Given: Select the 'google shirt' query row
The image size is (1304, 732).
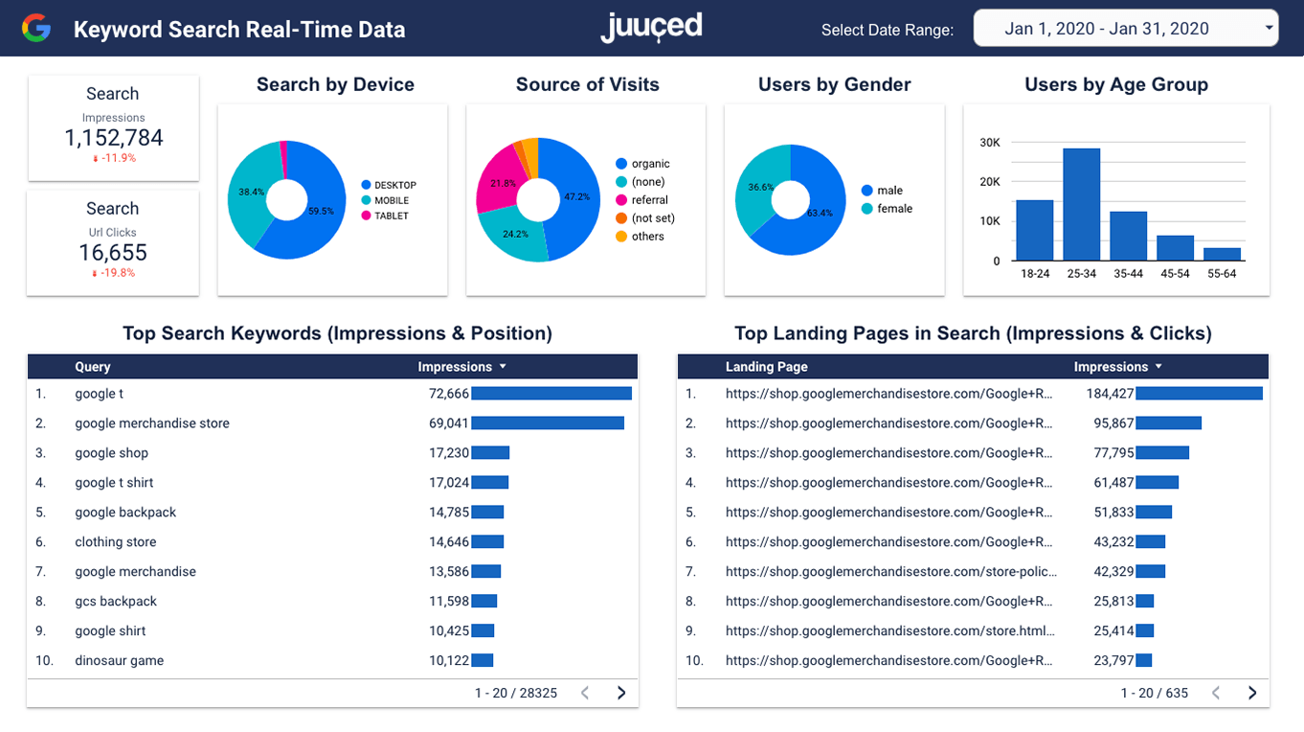Looking at the screenshot, I should [332, 631].
